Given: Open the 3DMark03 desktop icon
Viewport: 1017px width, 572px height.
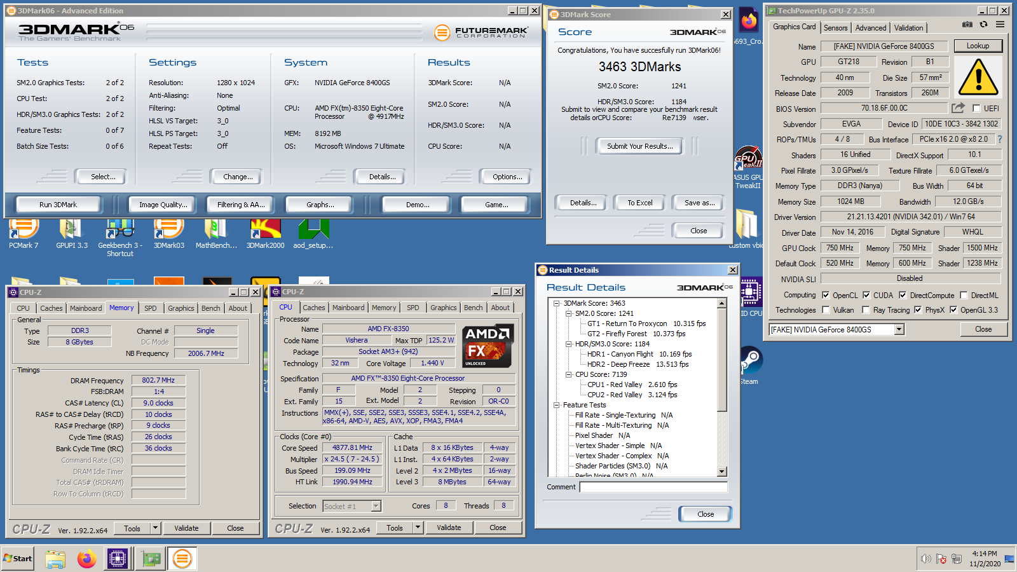Looking at the screenshot, I should pyautogui.click(x=168, y=233).
